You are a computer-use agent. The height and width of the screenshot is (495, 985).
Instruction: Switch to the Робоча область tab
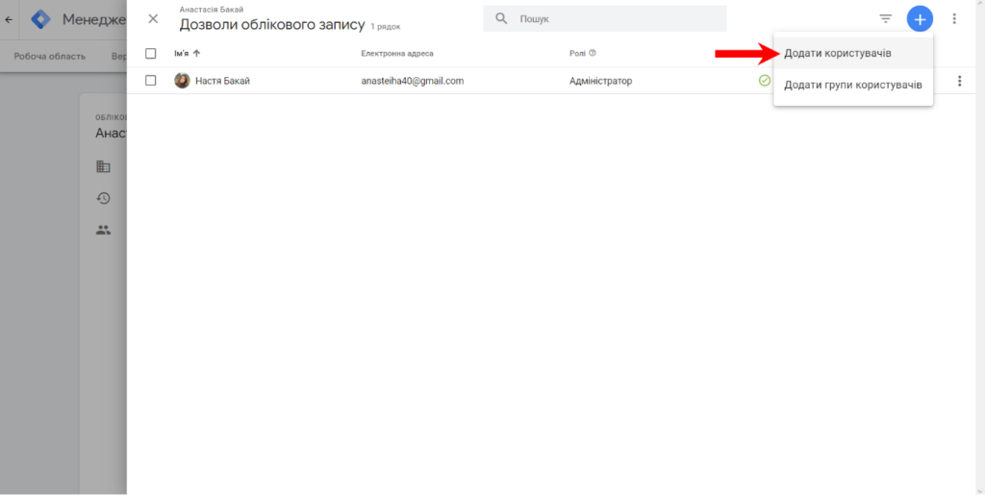49,56
